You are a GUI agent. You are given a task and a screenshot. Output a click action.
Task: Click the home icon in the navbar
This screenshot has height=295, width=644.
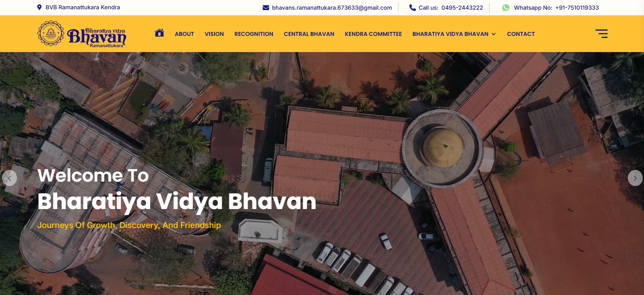click(x=159, y=33)
